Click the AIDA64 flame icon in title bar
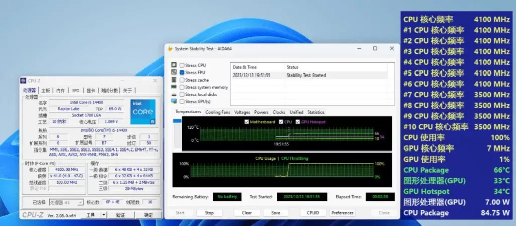This screenshot has width=516, height=226. pyautogui.click(x=170, y=49)
